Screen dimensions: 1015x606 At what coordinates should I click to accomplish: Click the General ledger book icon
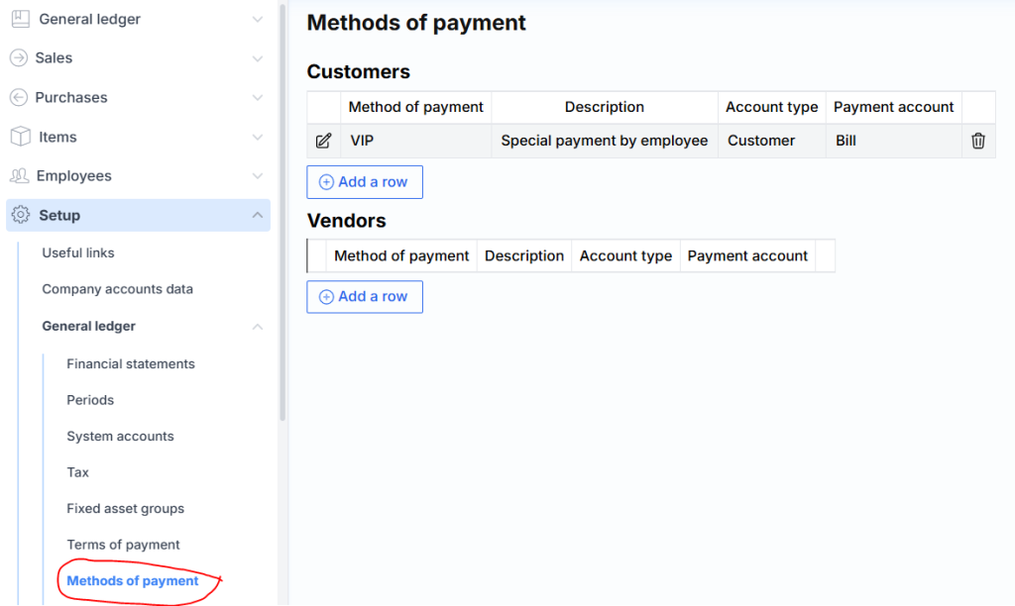pos(20,19)
